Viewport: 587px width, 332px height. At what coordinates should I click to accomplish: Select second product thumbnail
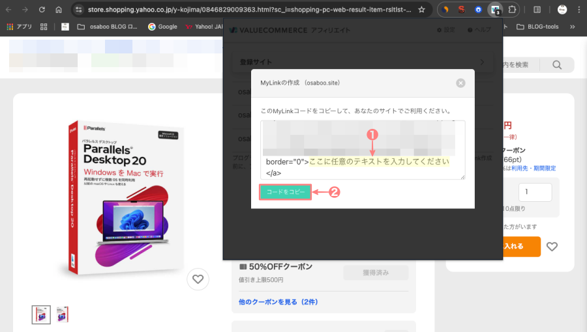pyautogui.click(x=63, y=314)
